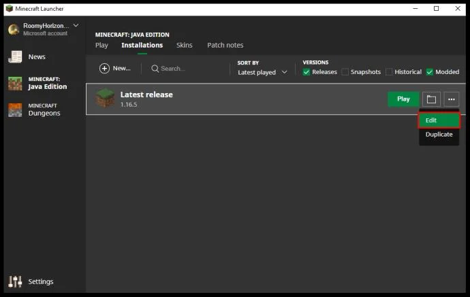Click the MINECRAFT: JAVA EDITION heading
470x297 pixels.
pos(132,35)
